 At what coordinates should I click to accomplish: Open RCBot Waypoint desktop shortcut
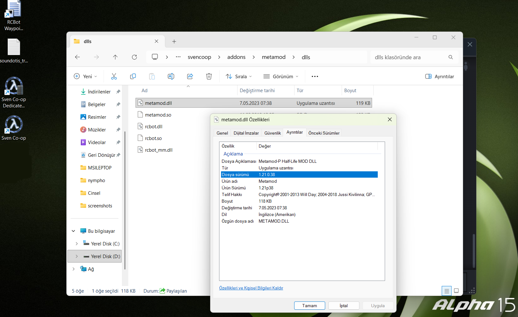[14, 16]
